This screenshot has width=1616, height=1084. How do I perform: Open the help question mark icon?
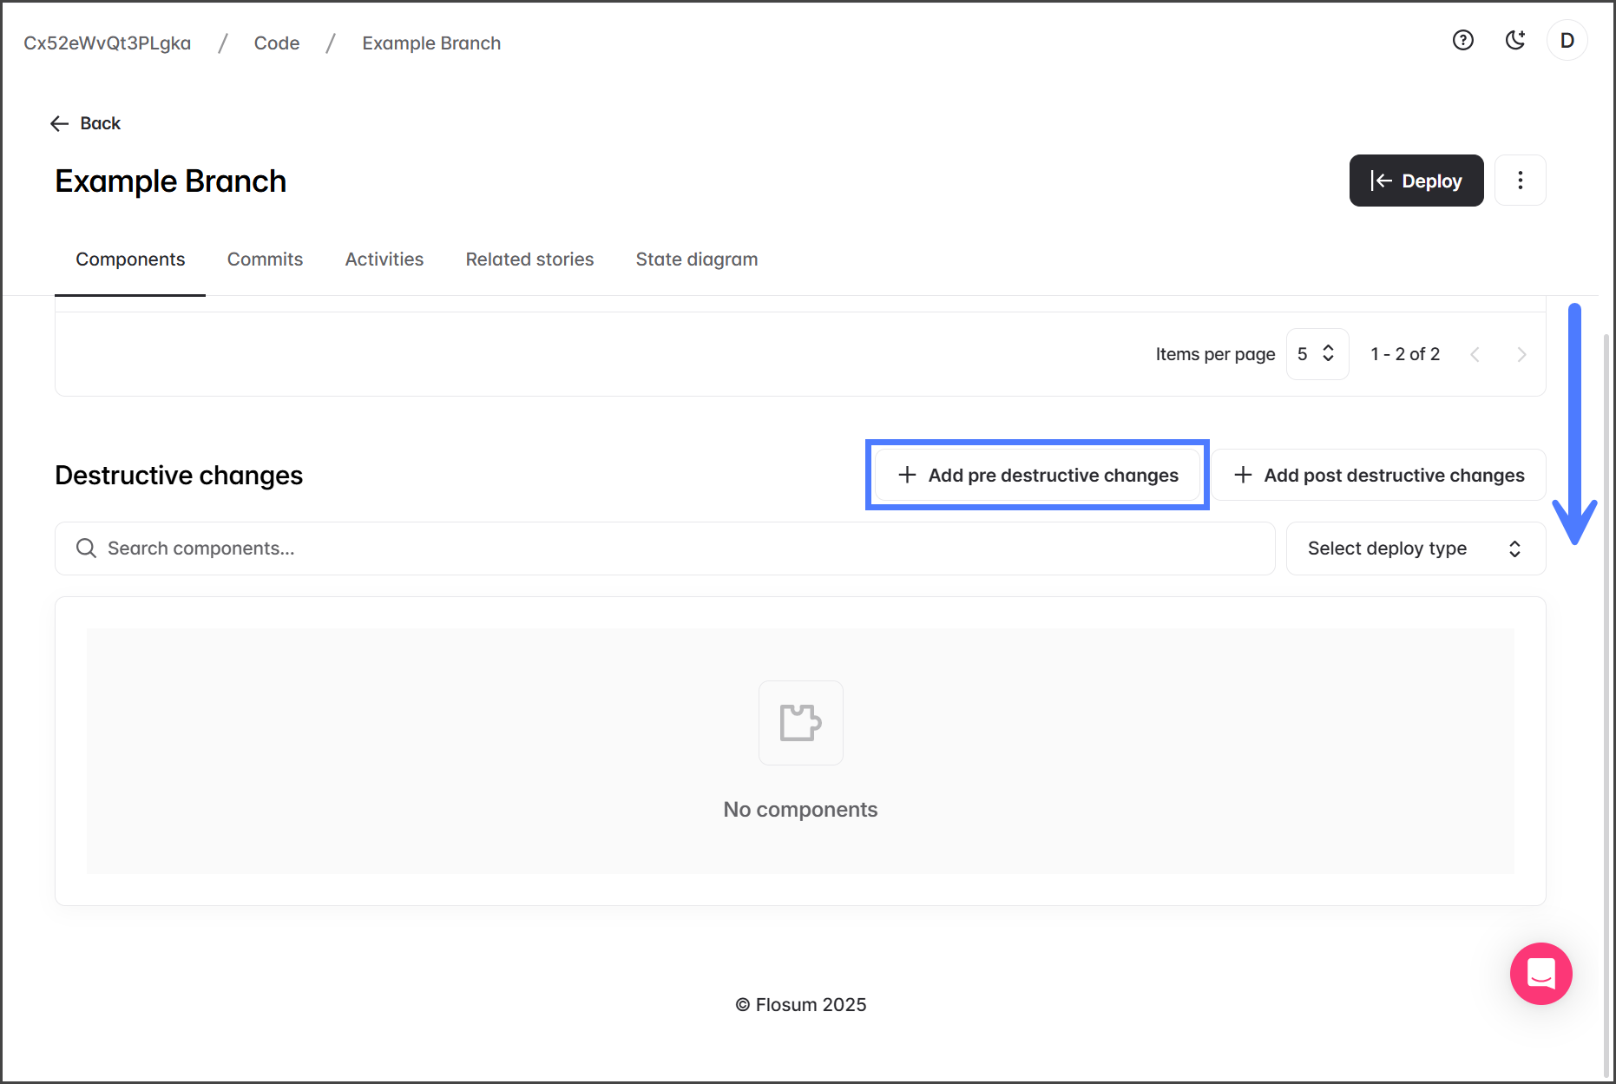click(1463, 40)
